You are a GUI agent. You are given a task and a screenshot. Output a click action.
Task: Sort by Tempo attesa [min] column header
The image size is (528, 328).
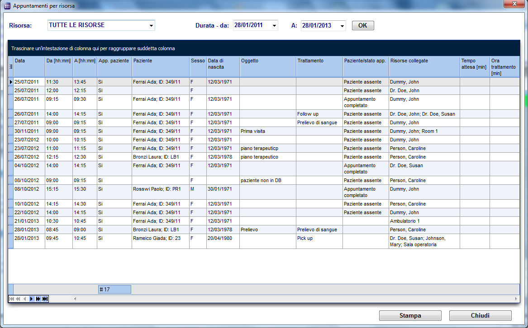tap(475, 66)
